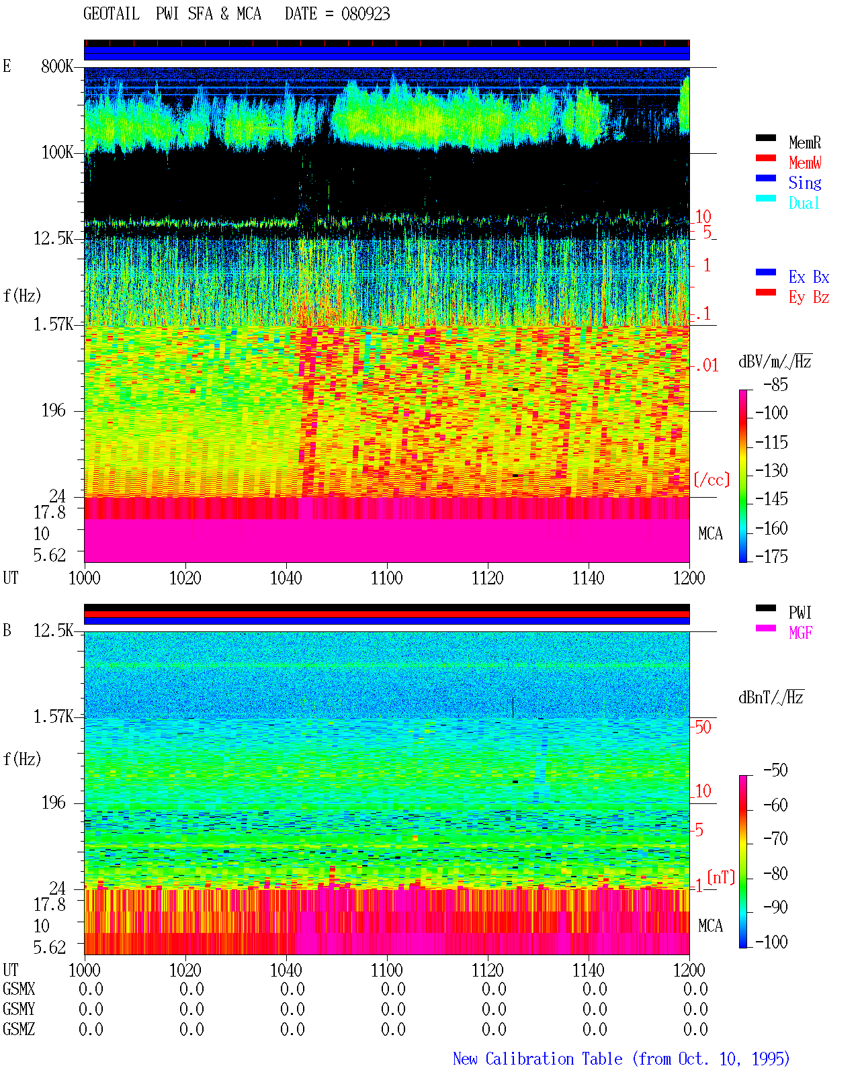Click the black PWI legend swatch

(x=765, y=609)
